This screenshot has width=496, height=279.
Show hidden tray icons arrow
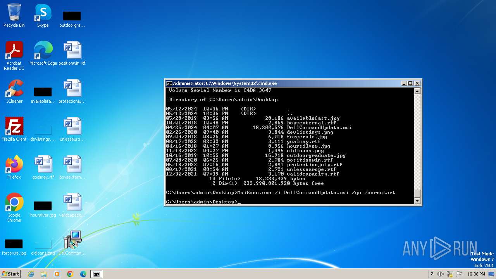pos(432,274)
